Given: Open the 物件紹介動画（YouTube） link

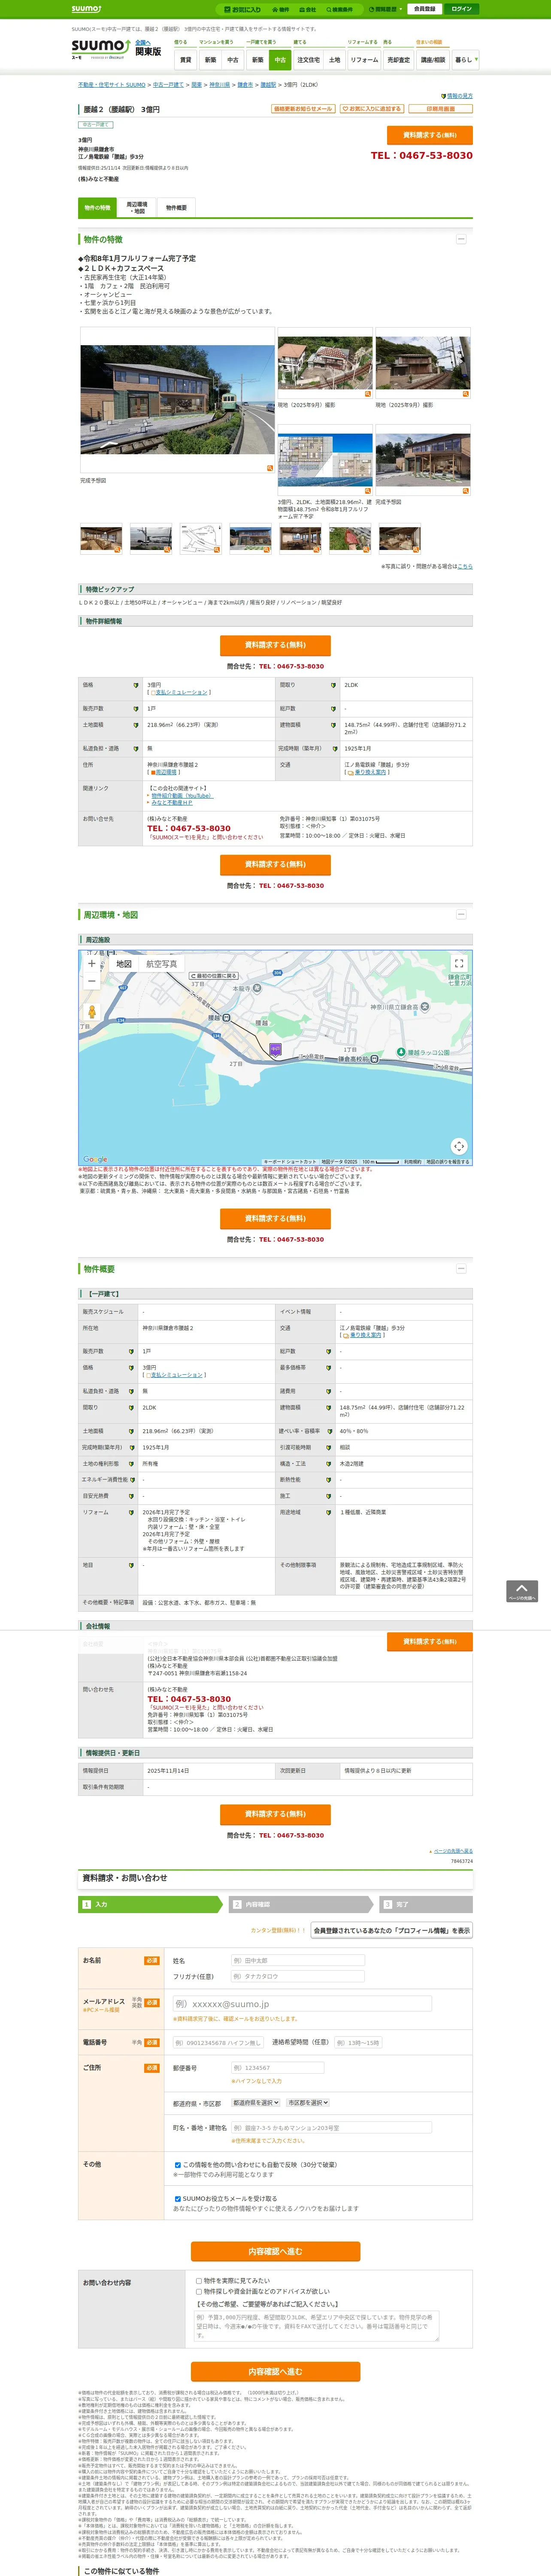Looking at the screenshot, I should point(182,796).
